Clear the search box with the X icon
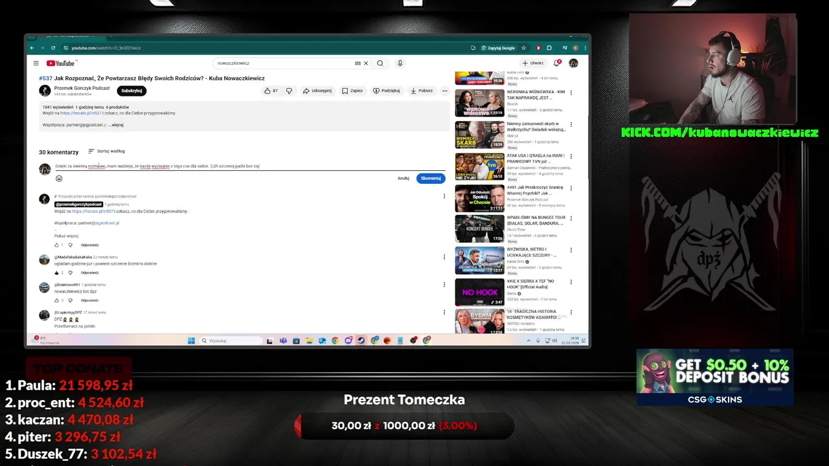829x466 pixels. 366,63
